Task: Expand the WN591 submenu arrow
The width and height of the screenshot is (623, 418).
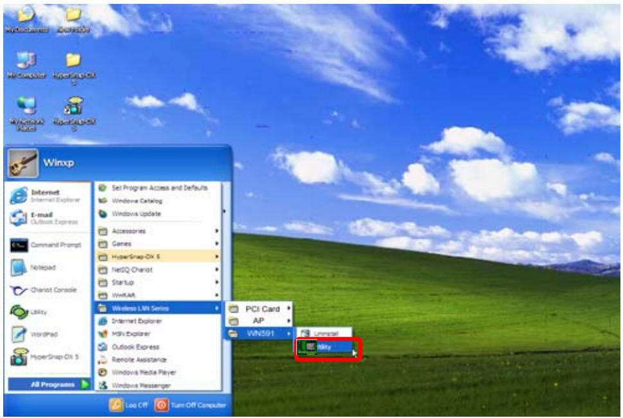Action: click(x=289, y=333)
